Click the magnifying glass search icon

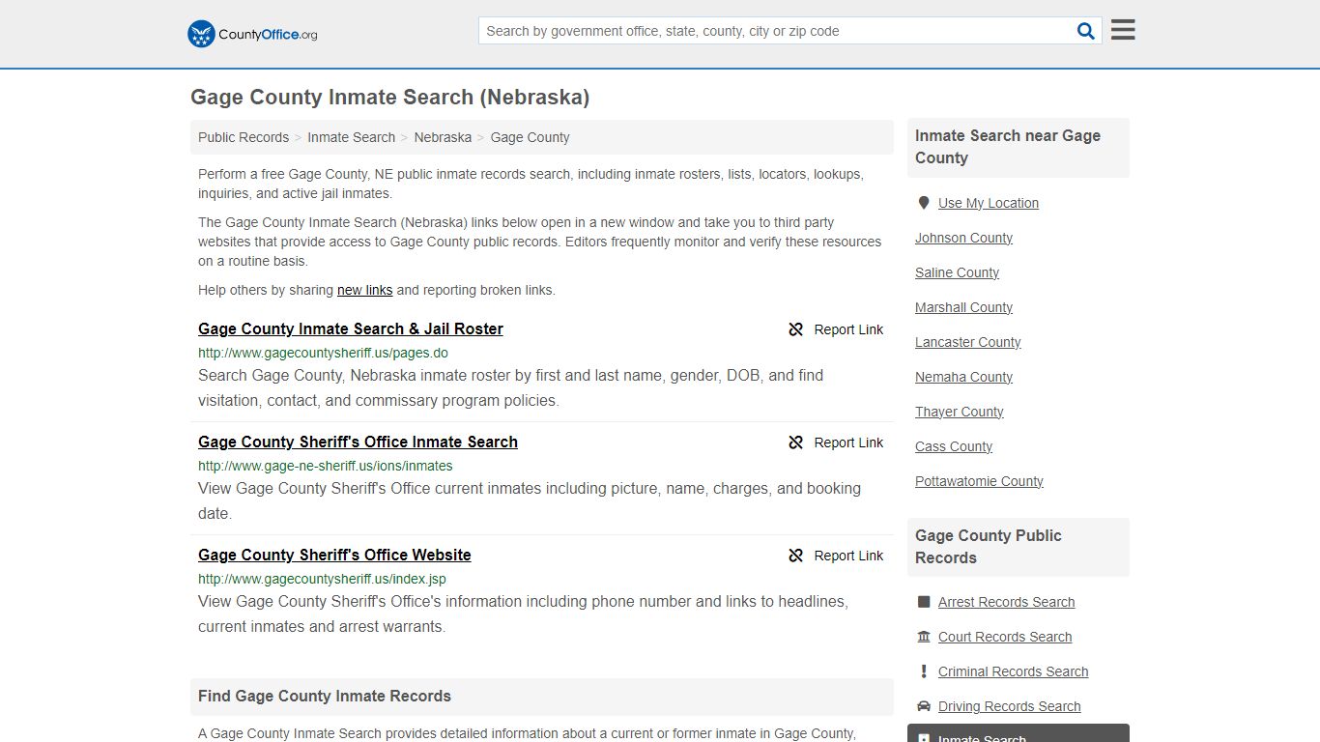pyautogui.click(x=1086, y=31)
